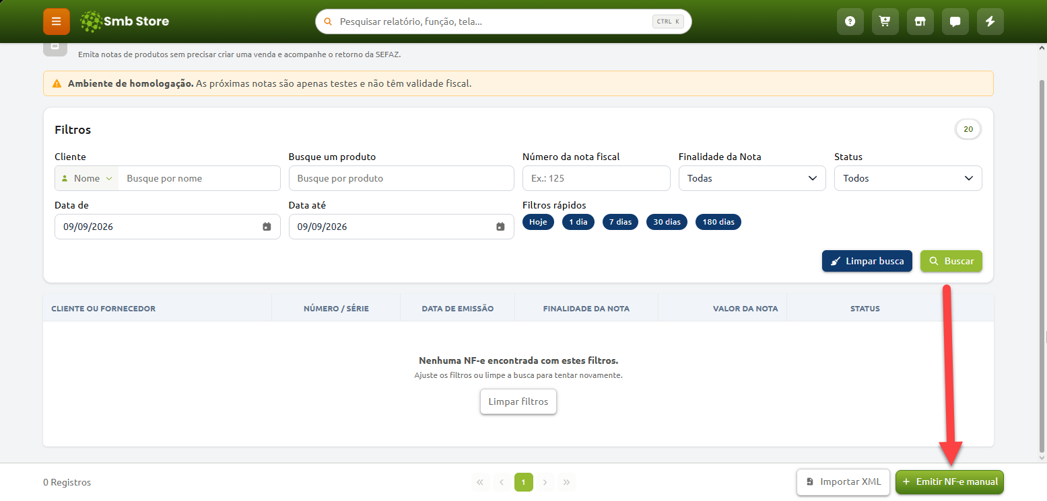Click the green Buscar button

[951, 261]
